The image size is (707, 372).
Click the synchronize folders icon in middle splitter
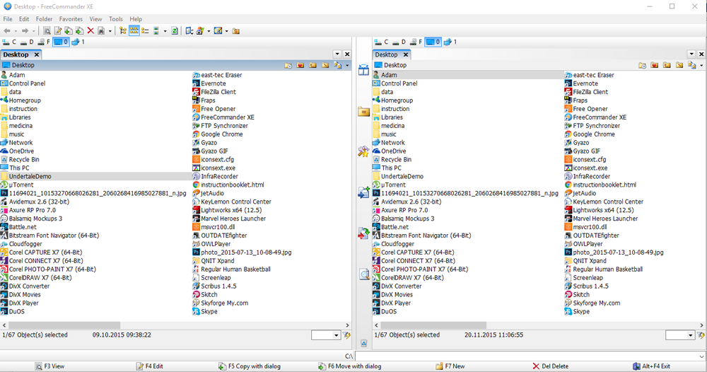(363, 233)
